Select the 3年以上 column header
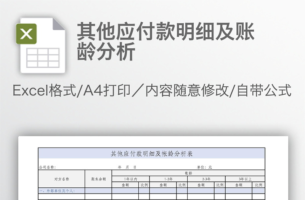The height and width of the screenshot is (200, 305). coord(245,179)
